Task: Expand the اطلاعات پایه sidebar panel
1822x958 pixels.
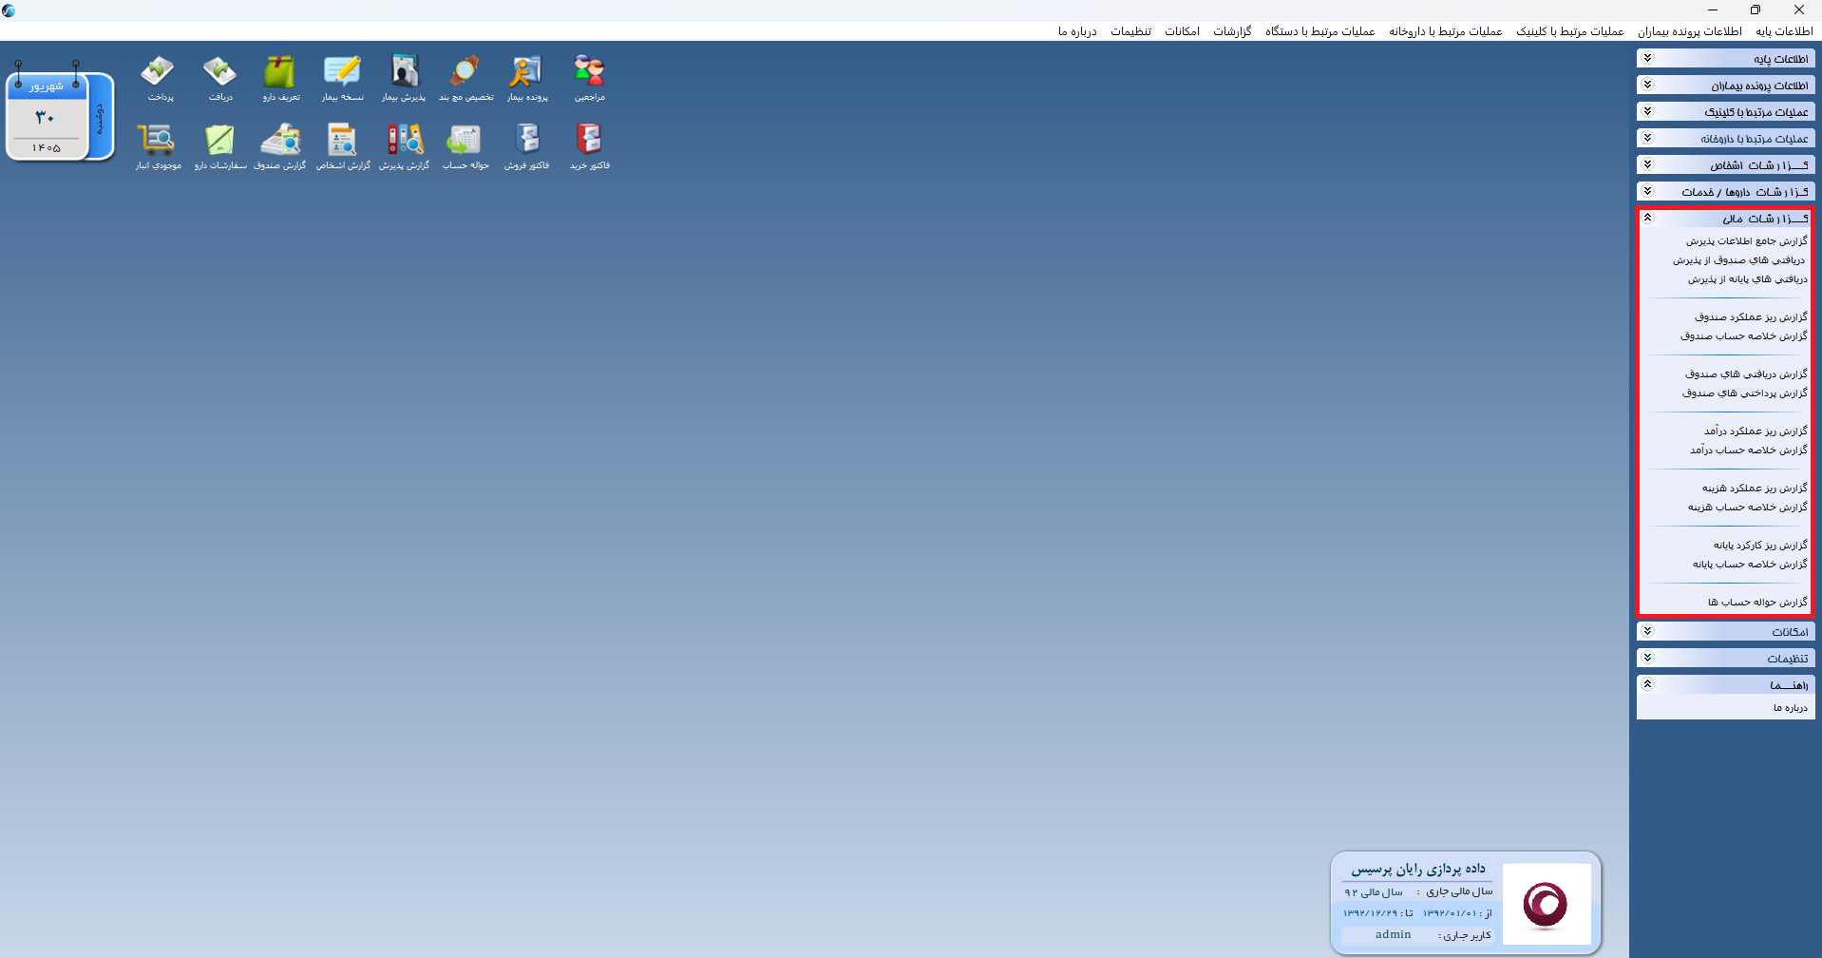Action: 1725,59
